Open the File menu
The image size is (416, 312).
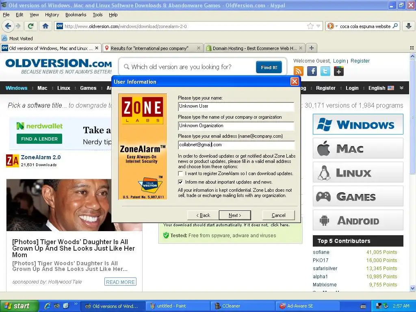(x=6, y=15)
